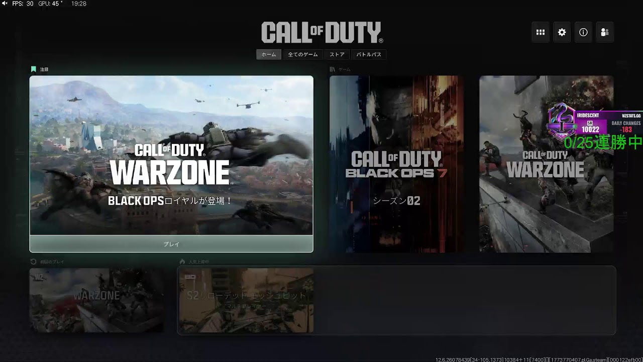Select the Warzone game card on right

546,164
